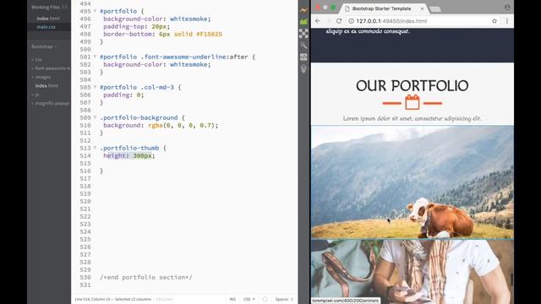The width and height of the screenshot is (541, 304).
Task: Click the Lorem ipsum subtitle under Our Portfolio
Action: (x=413, y=118)
